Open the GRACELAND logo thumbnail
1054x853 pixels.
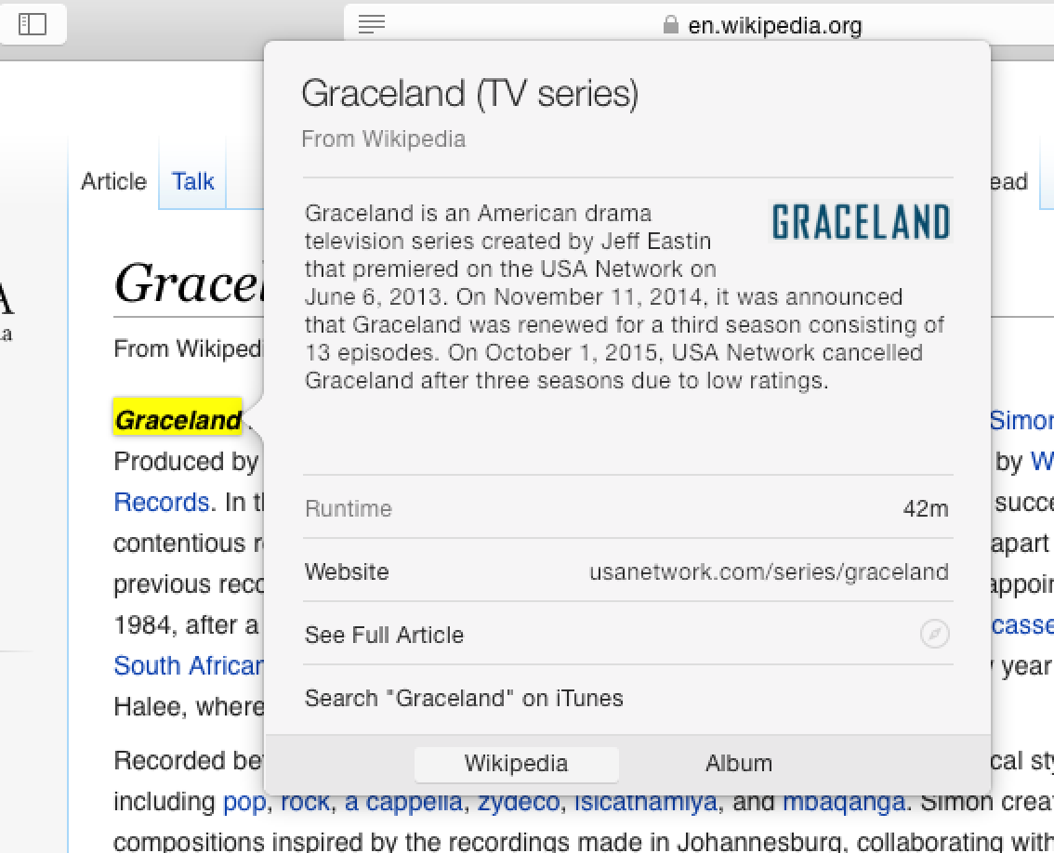861,222
